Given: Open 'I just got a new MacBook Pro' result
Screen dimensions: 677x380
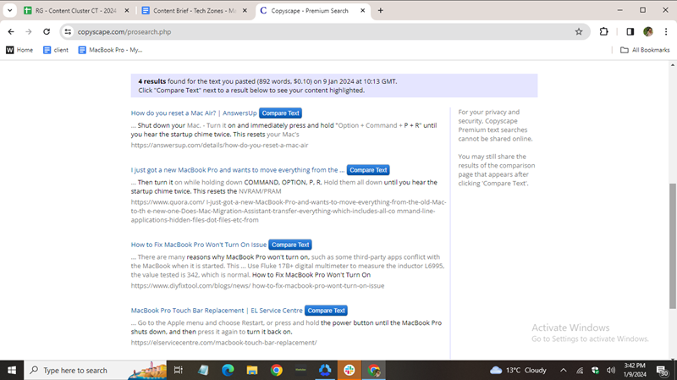Looking at the screenshot, I should pos(238,170).
